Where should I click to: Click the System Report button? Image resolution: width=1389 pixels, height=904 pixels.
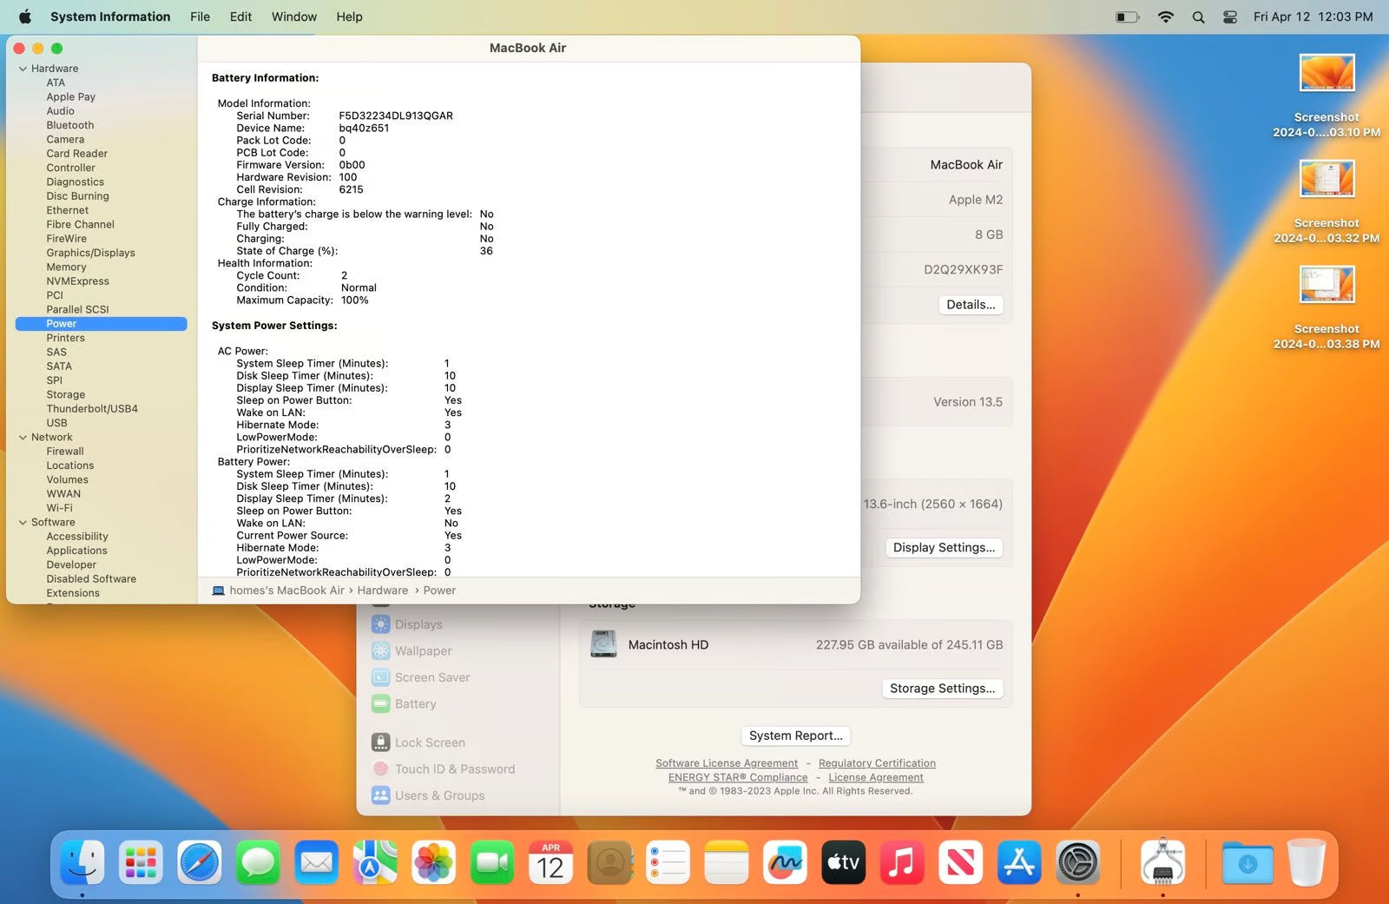pos(795,736)
